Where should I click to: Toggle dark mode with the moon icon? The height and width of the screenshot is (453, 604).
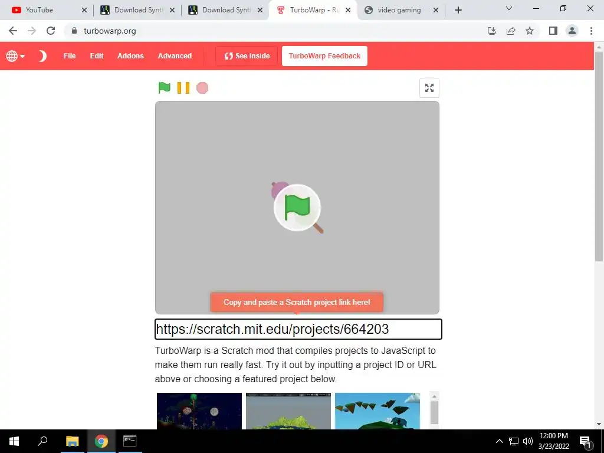tap(42, 56)
